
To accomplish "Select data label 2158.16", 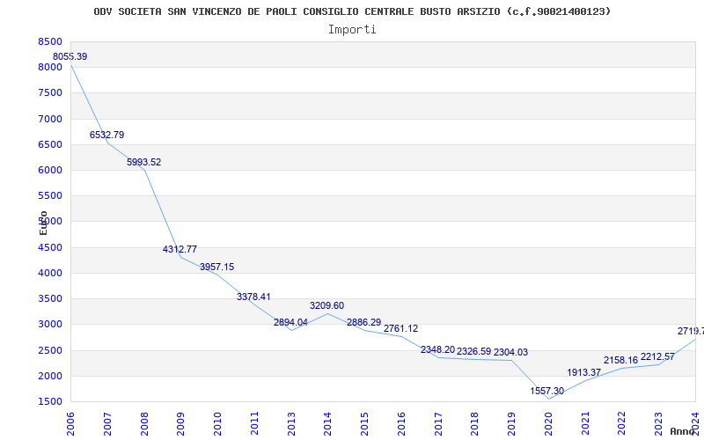I will pos(621,360).
